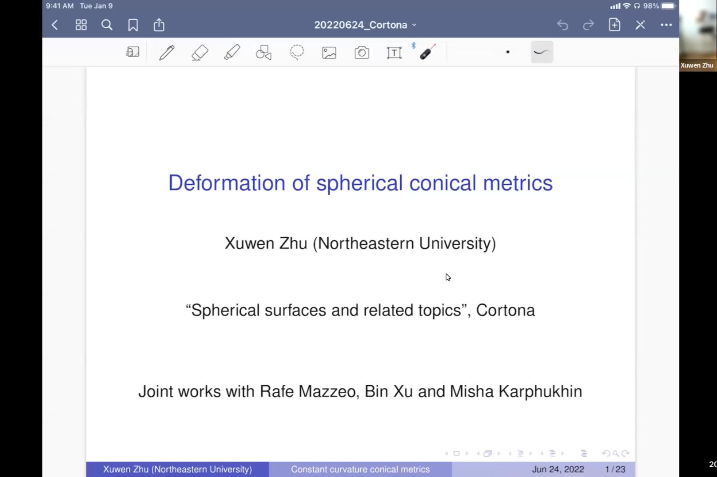This screenshot has width=717, height=477.
Task: Open the search magnifier in the top bar
Action: [107, 25]
